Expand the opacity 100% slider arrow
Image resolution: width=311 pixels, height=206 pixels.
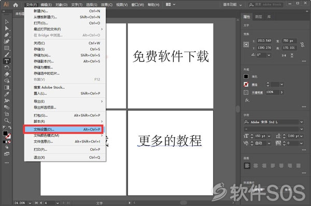(x=281, y=92)
